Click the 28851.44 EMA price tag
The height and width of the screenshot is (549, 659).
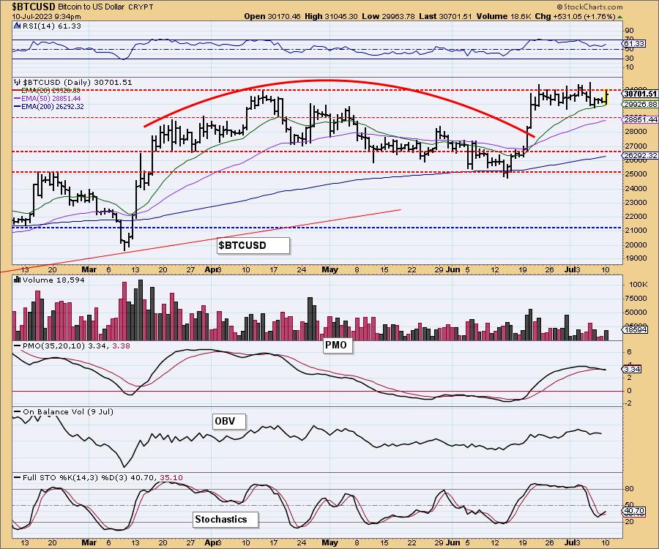[640, 120]
